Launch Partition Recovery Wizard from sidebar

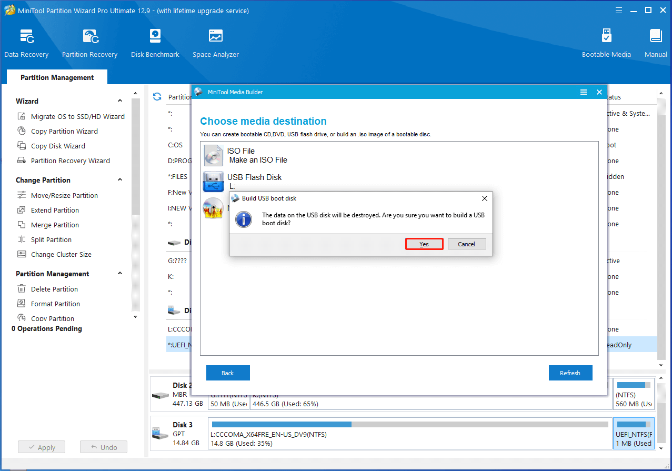click(x=64, y=161)
